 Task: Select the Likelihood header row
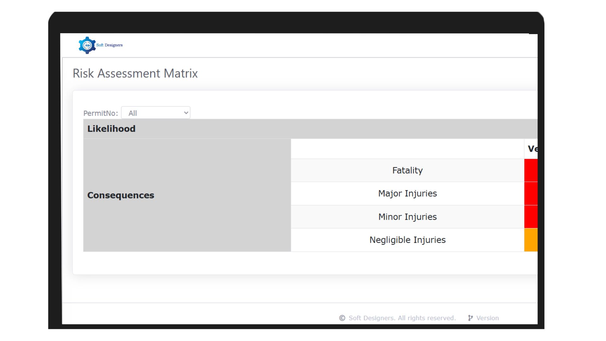(x=111, y=129)
